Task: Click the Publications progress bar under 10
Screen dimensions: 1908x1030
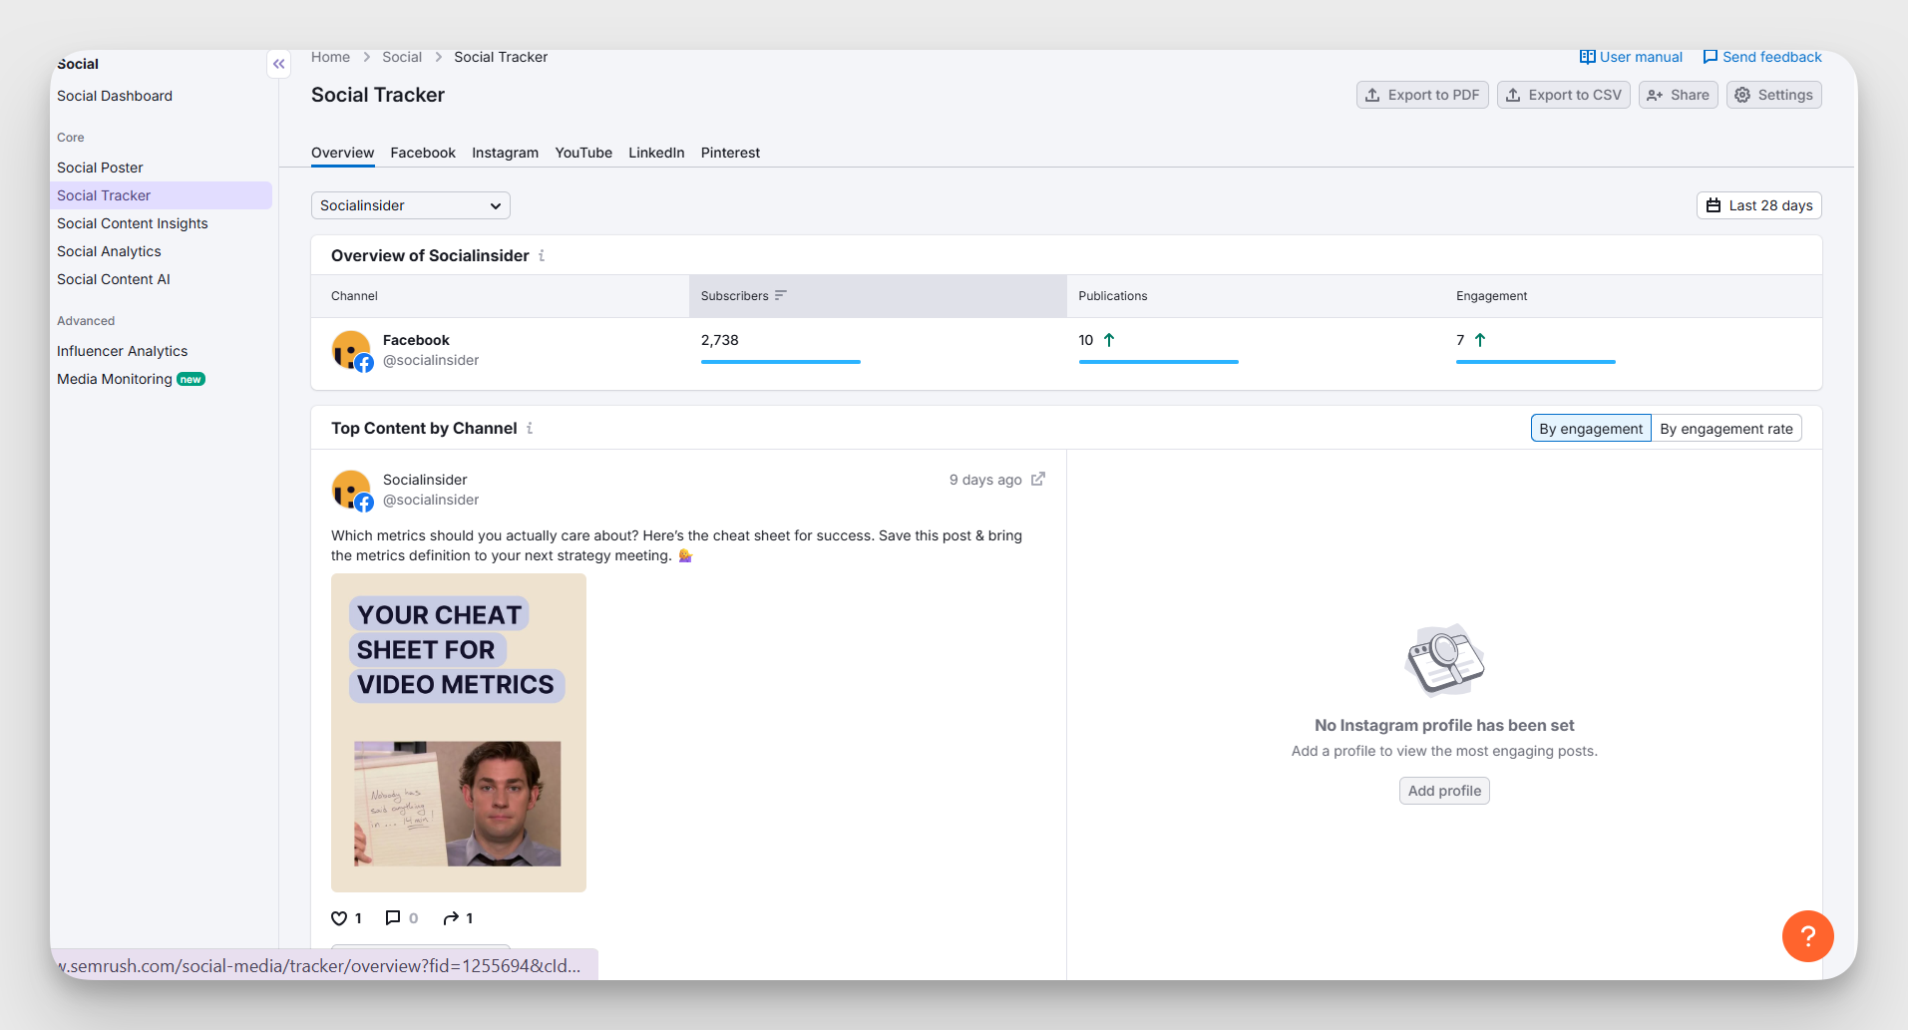Action: 1158,362
